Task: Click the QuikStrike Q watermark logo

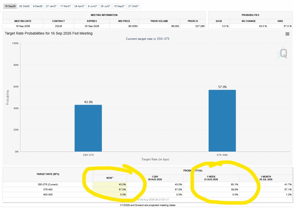Action: point(282,53)
